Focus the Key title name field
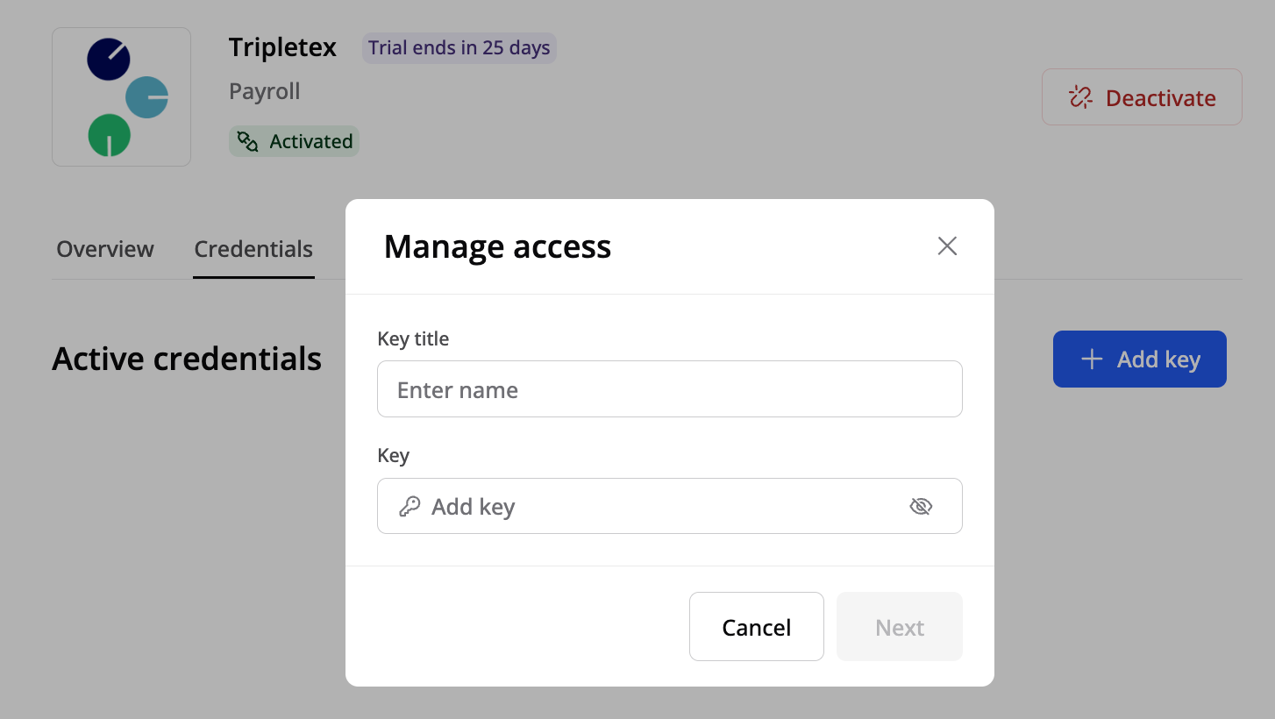The height and width of the screenshot is (719, 1275). (x=669, y=389)
